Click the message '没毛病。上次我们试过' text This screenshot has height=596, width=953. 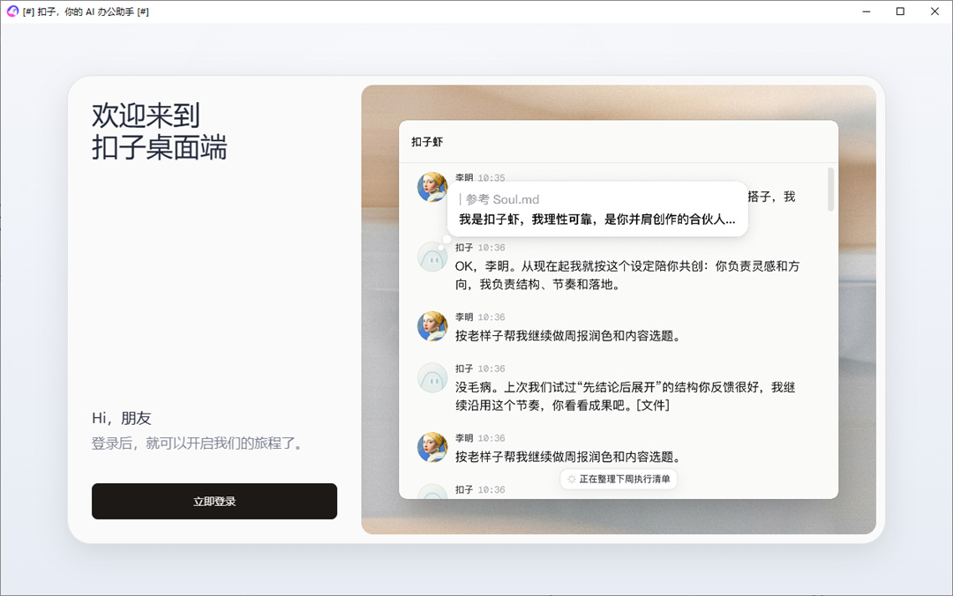626,396
